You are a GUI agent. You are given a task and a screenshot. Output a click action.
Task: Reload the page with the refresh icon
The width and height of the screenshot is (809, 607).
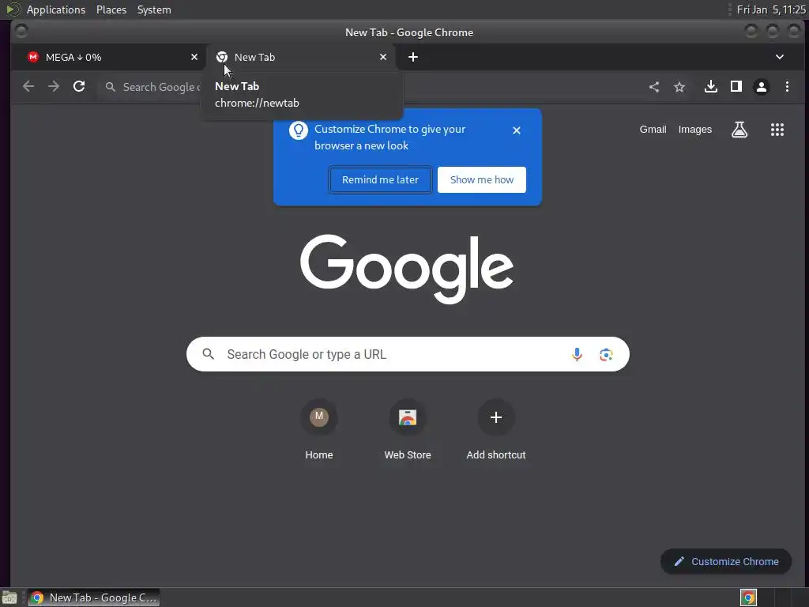[x=79, y=87]
